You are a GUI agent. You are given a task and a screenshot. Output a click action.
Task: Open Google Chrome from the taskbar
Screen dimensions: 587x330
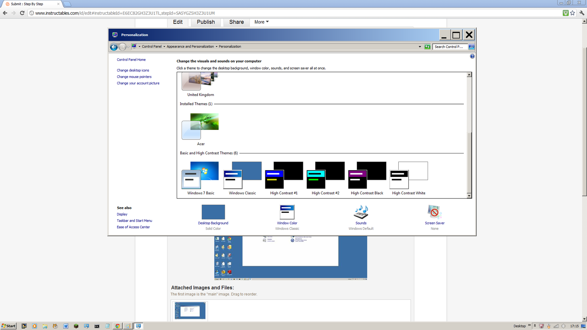pyautogui.click(x=118, y=326)
